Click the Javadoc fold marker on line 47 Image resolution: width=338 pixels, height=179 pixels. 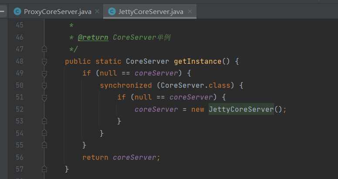click(x=44, y=49)
